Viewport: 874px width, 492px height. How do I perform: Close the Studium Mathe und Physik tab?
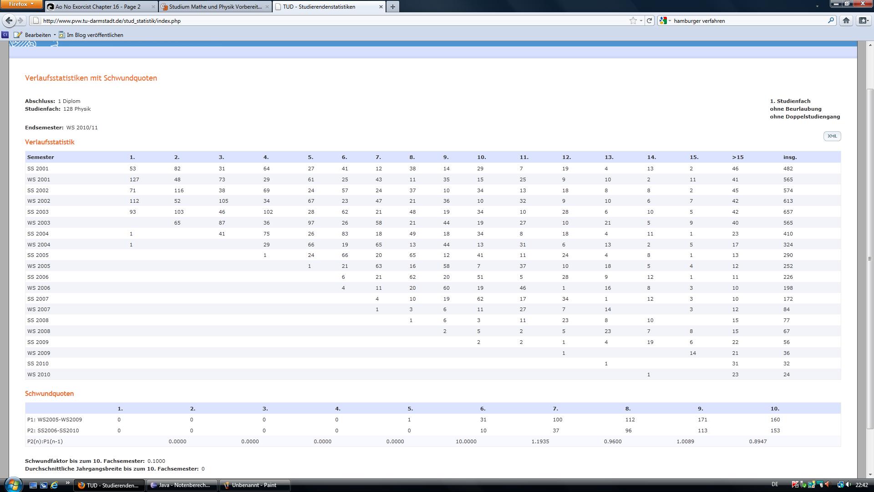point(267,7)
